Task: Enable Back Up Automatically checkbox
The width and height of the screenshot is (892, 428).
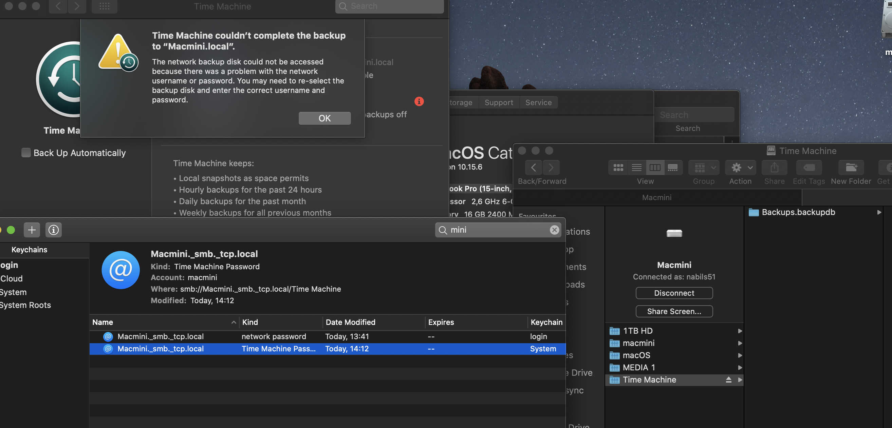Action: click(x=26, y=153)
